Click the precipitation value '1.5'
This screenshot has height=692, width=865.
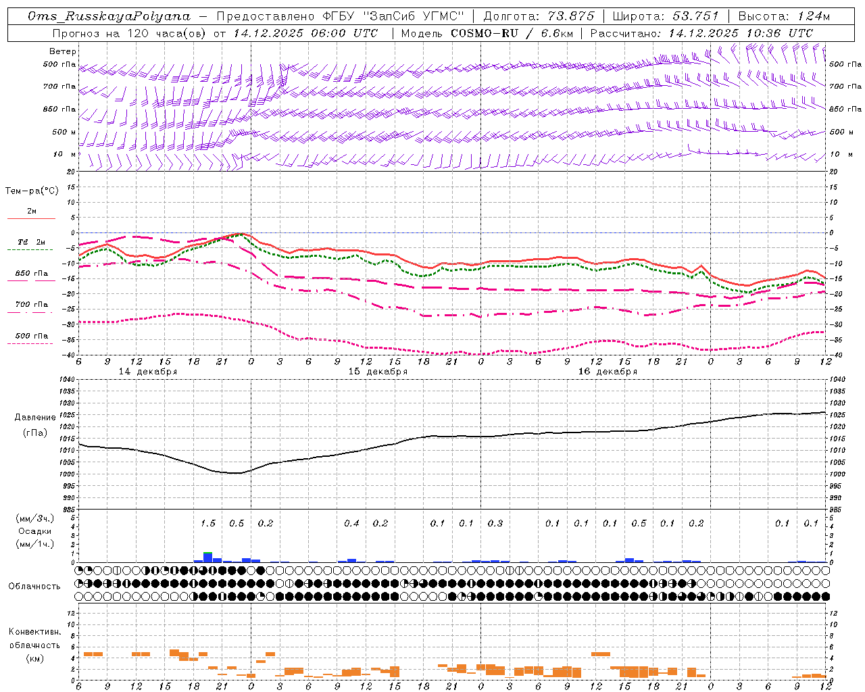(x=207, y=523)
